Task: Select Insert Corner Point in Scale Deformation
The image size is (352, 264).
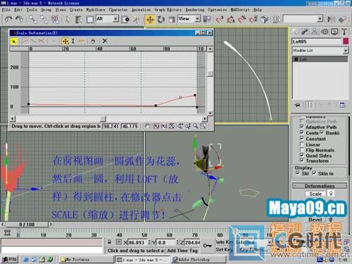Action: (x=81, y=42)
